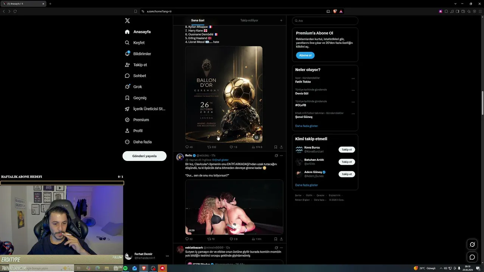Show more trends under Neler oluyor

[x=307, y=126]
